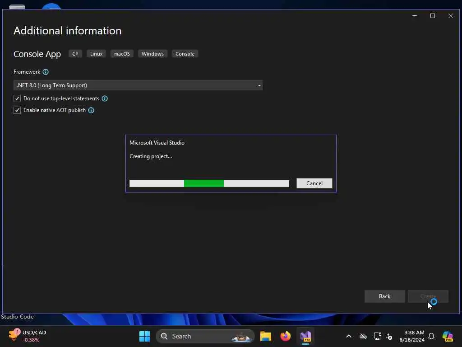
Task: Click the Microsoft Visual Studio dialog title
Action: tap(157, 143)
